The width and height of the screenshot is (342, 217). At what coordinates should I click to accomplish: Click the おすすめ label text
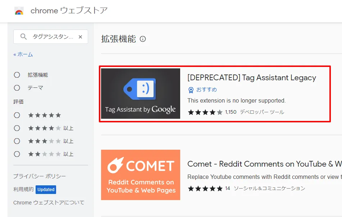206,90
